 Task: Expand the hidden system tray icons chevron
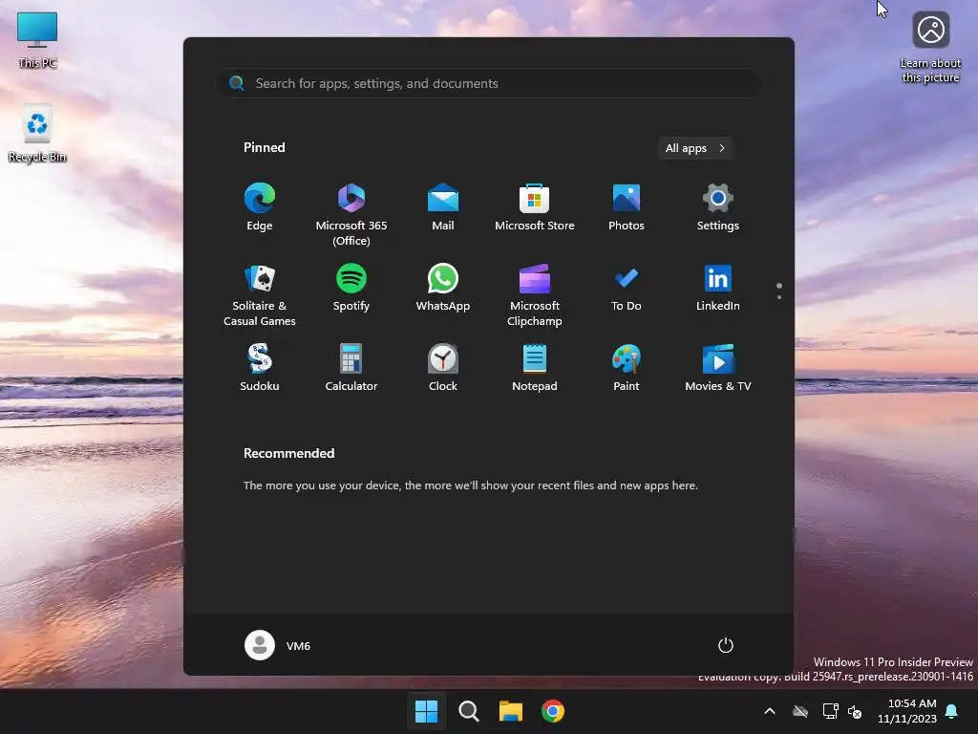770,711
